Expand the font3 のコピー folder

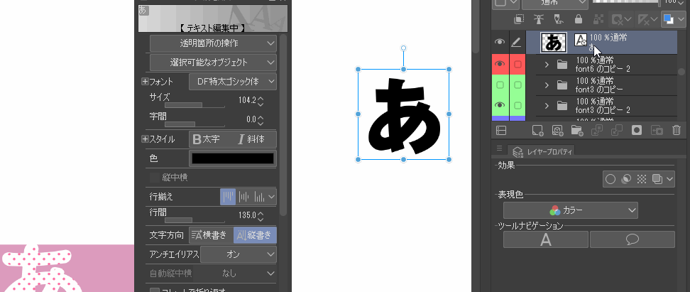coord(547,85)
